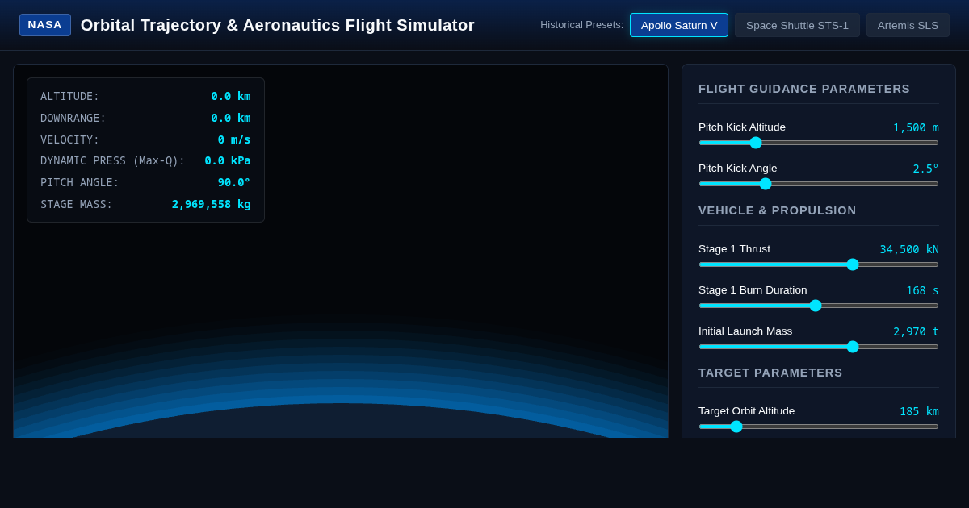Click the STAGE MASS 2,969,558 kg readout
This screenshot has width=969, height=508.
145,204
